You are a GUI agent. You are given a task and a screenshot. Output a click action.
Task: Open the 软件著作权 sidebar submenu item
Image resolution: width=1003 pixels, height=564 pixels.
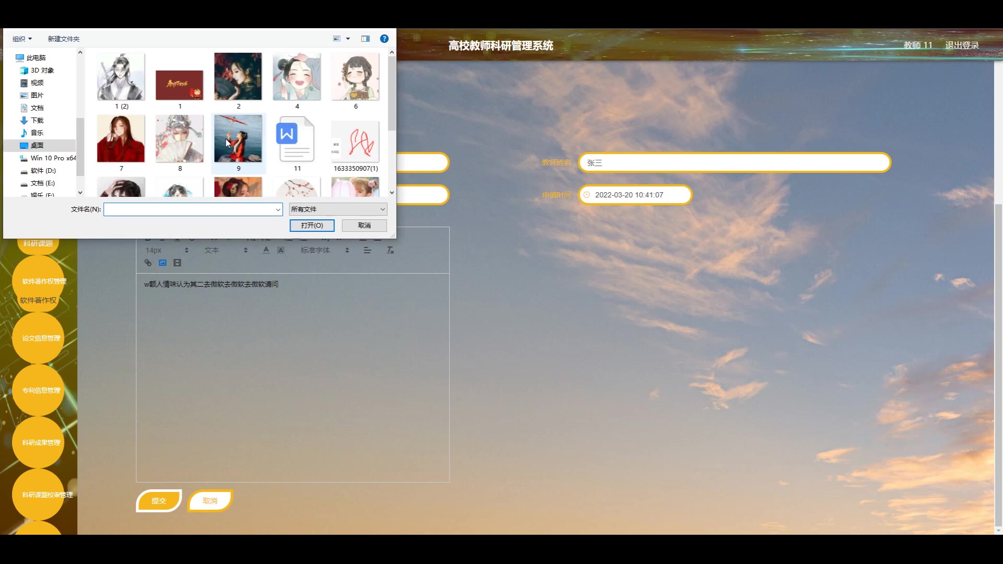pyautogui.click(x=38, y=300)
